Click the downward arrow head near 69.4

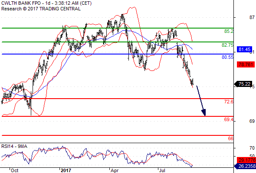(x=203, y=112)
